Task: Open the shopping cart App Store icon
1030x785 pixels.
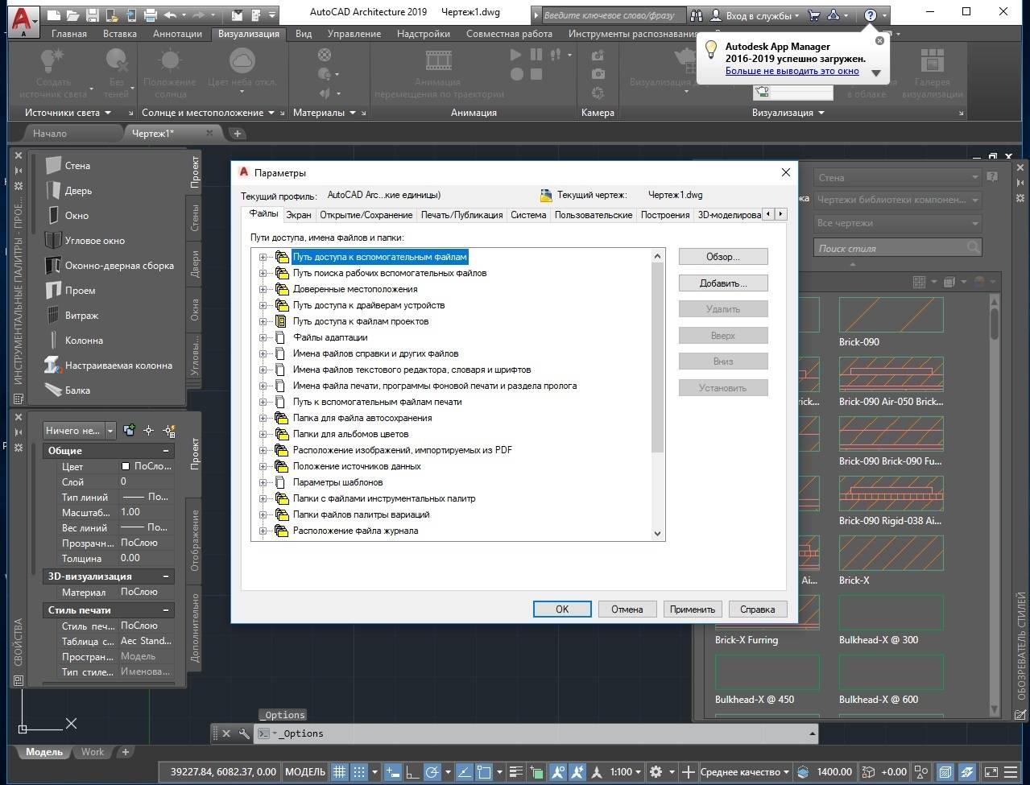Action: tap(813, 15)
